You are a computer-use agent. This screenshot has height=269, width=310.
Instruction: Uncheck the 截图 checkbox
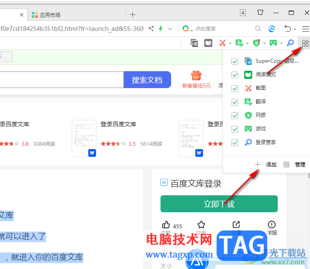click(x=235, y=89)
